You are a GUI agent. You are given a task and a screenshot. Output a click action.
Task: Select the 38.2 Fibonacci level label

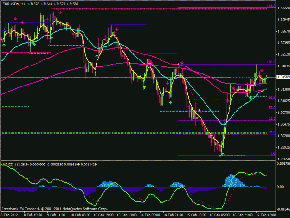272,119
